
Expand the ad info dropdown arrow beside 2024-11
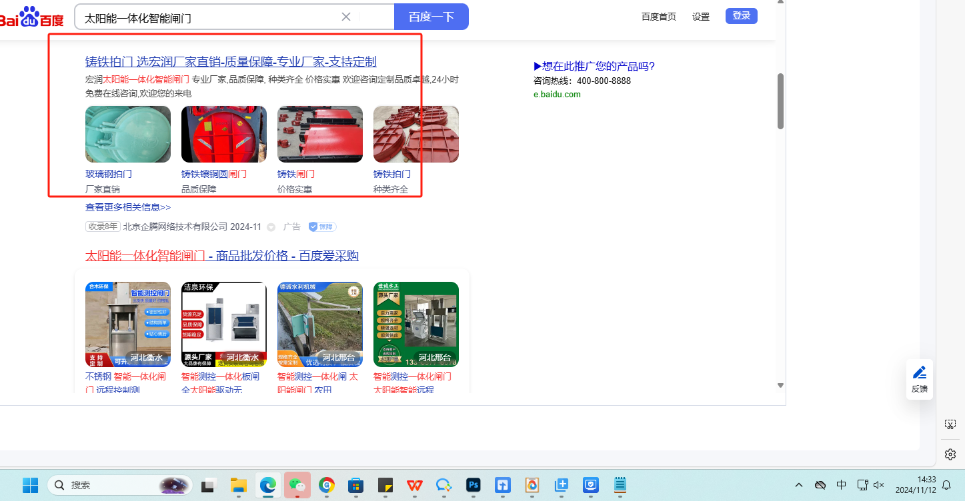tap(271, 227)
